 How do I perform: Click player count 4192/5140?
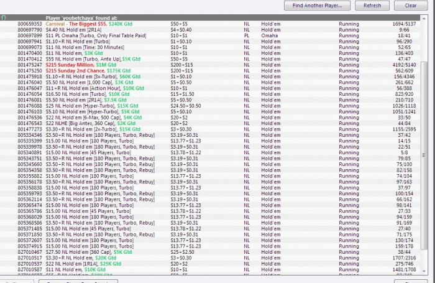(404, 65)
